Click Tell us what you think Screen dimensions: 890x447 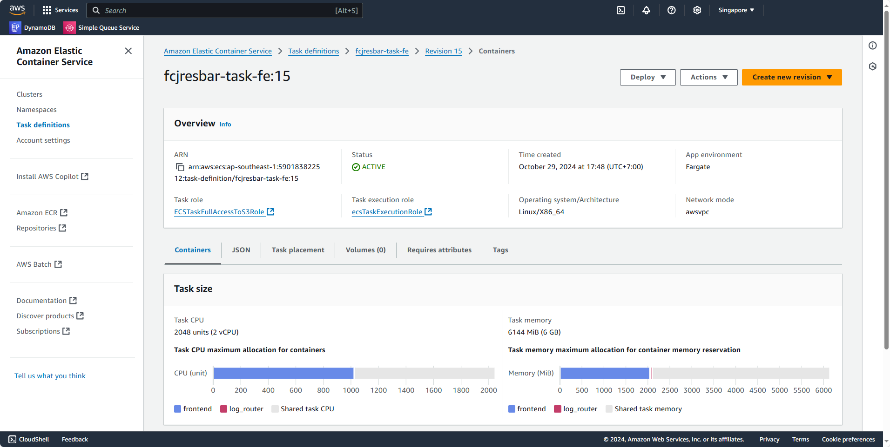pyautogui.click(x=50, y=376)
